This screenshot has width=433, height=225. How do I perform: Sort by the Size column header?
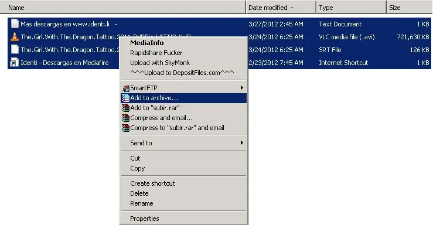pos(410,8)
